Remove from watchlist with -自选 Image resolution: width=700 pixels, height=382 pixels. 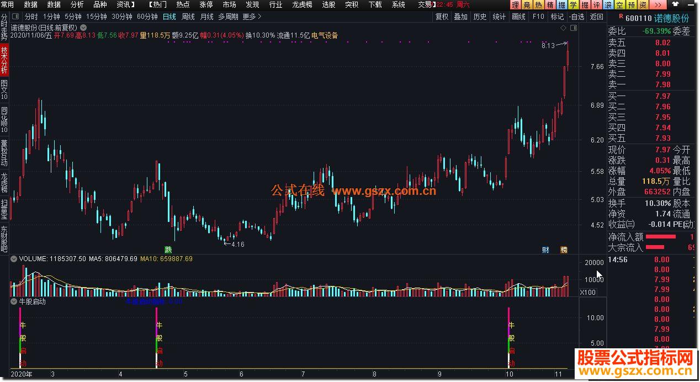576,17
